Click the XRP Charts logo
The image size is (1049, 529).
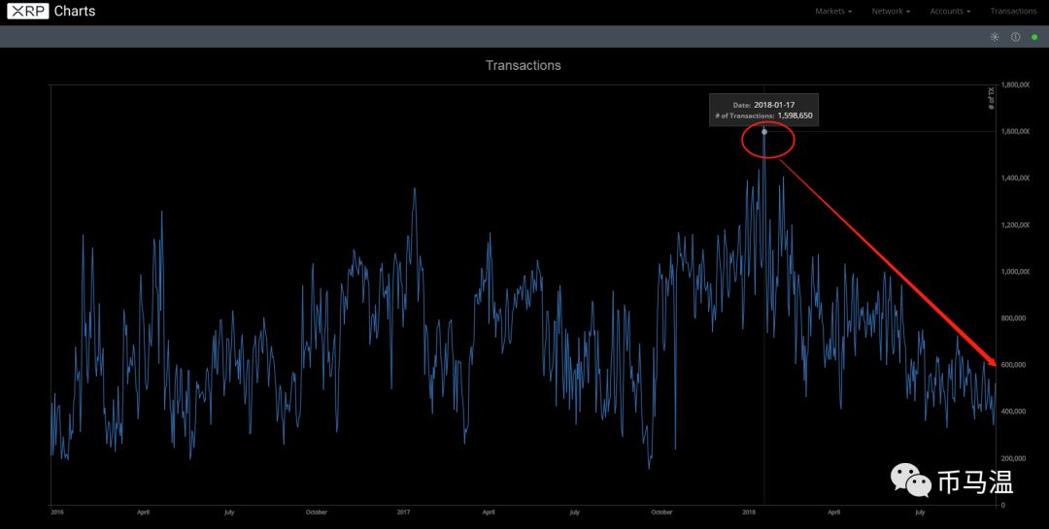[x=51, y=12]
